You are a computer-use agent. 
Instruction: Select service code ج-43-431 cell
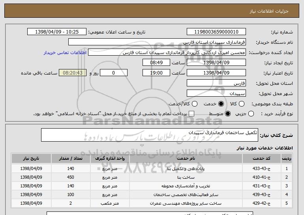click(261, 186)
